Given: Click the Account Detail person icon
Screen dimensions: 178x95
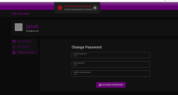Looking at the screenshot, I should 14,41.
